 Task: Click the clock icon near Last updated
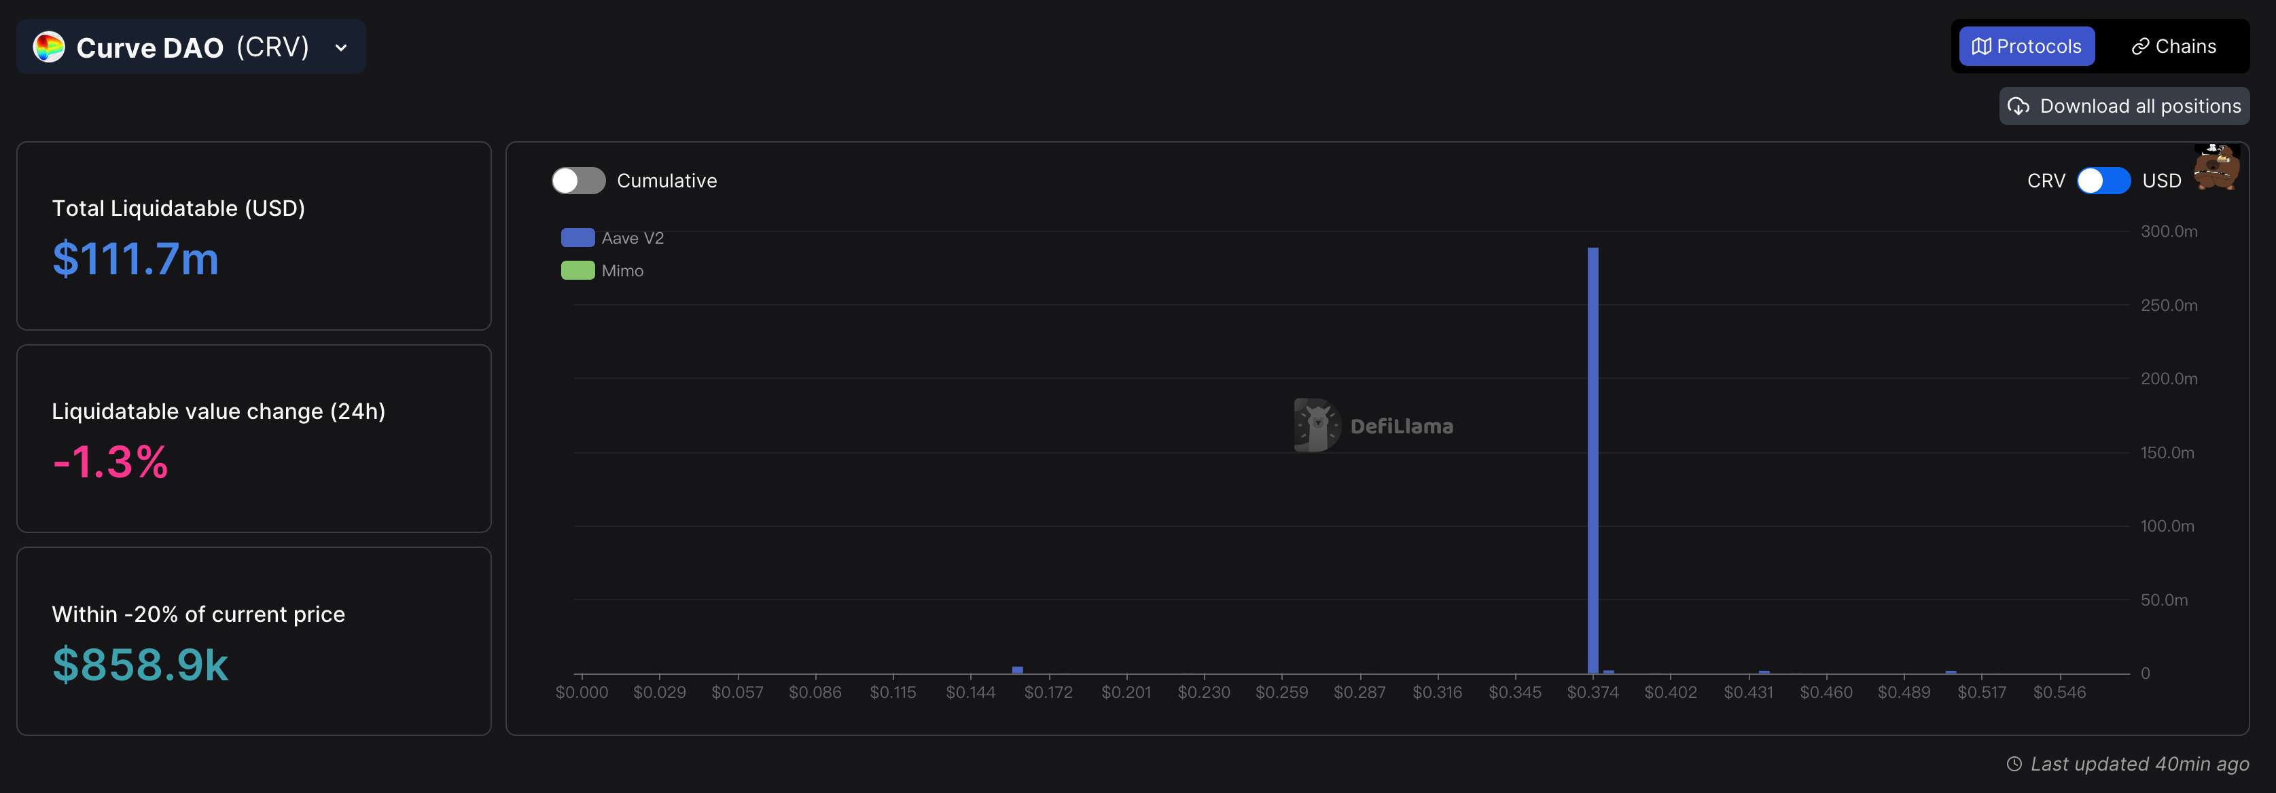pyautogui.click(x=2014, y=764)
